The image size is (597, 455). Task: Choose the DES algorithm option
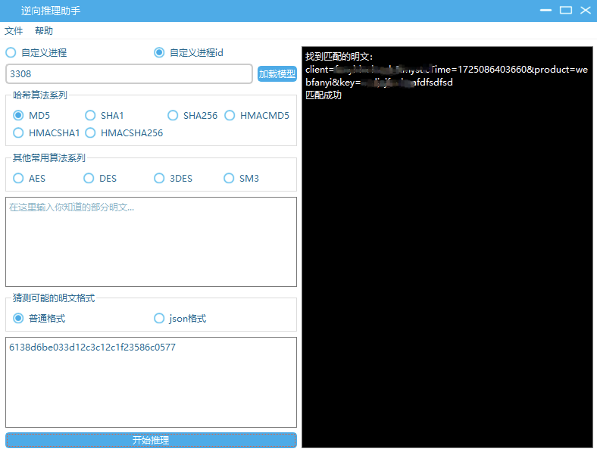click(89, 179)
